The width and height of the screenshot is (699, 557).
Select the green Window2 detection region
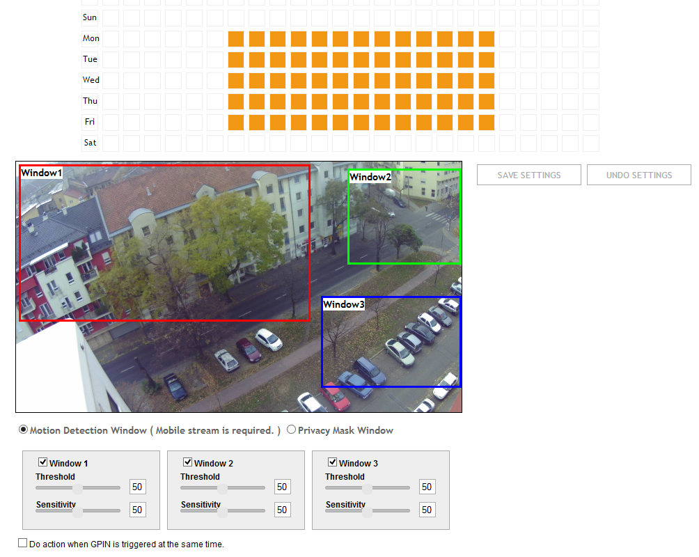pos(405,217)
